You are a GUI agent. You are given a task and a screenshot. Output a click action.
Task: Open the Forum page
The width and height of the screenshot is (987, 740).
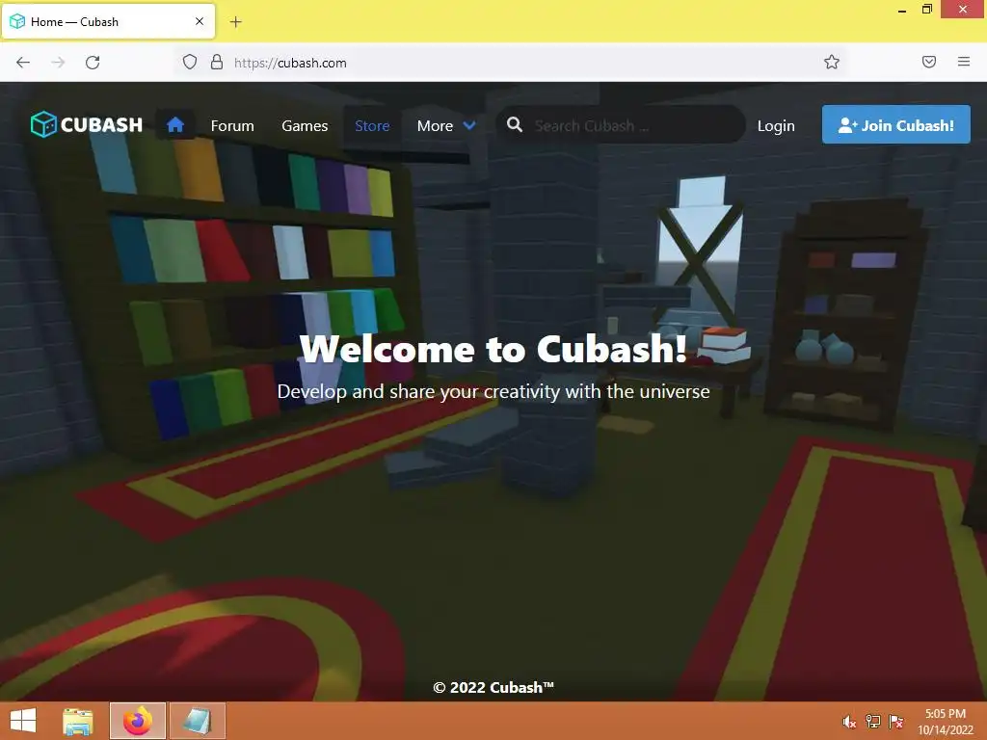coord(232,126)
